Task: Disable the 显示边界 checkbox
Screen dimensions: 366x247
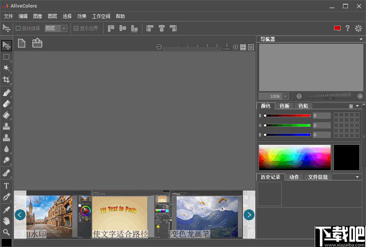Action: click(76, 28)
